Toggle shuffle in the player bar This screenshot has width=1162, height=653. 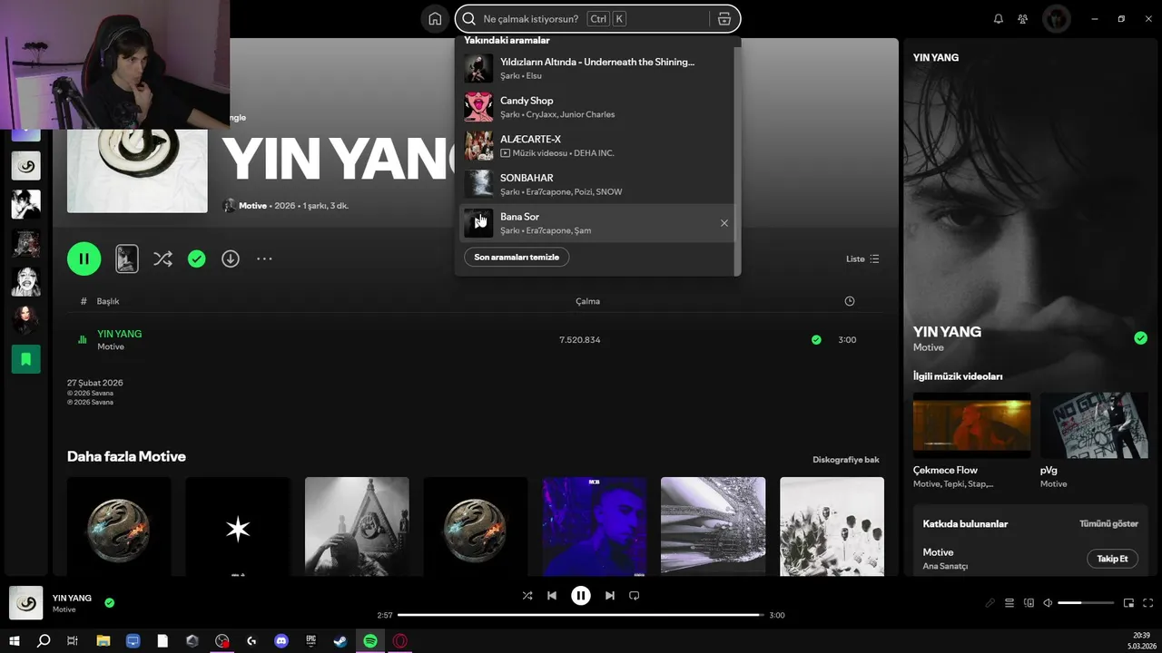pyautogui.click(x=527, y=596)
